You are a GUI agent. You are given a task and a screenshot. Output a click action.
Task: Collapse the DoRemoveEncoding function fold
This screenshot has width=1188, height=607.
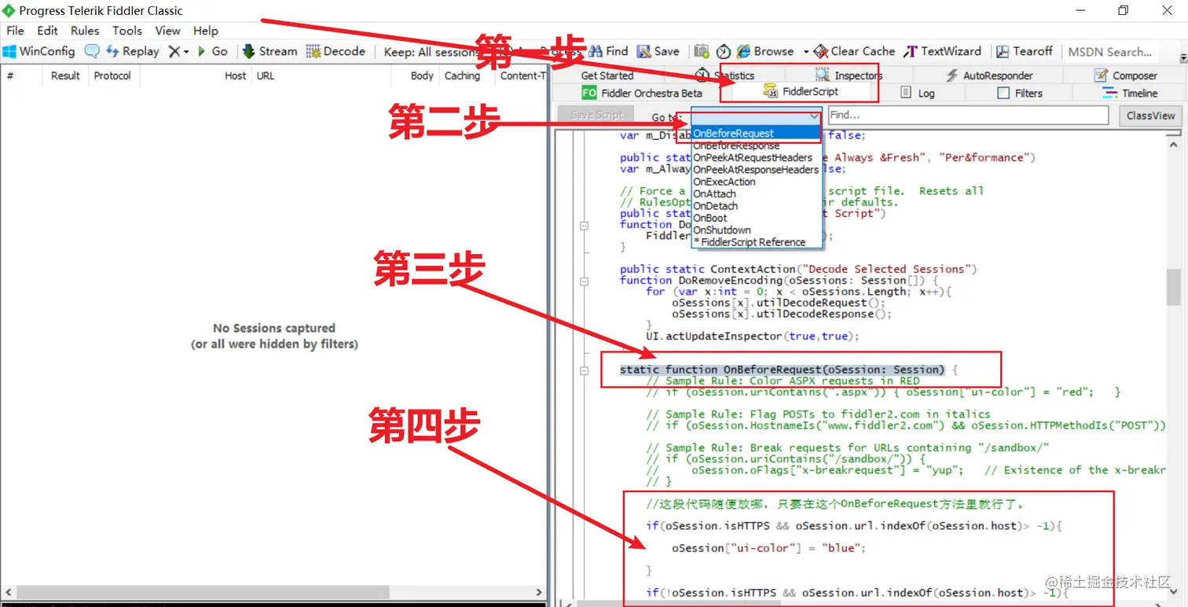click(584, 281)
